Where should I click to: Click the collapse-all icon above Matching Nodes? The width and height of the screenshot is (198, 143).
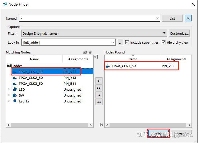click(x=90, y=52)
